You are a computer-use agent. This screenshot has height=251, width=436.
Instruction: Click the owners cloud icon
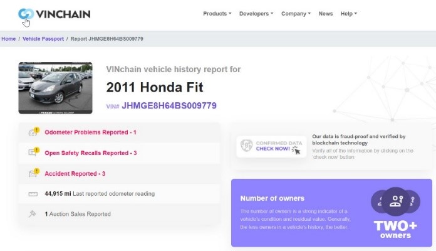(x=395, y=201)
